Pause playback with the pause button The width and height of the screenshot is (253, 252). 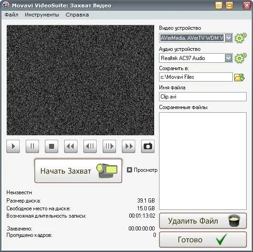[32, 146]
